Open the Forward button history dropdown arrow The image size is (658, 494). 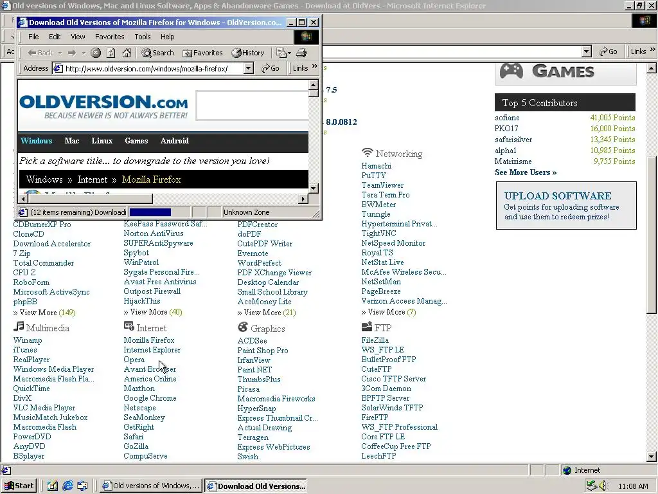coord(84,53)
